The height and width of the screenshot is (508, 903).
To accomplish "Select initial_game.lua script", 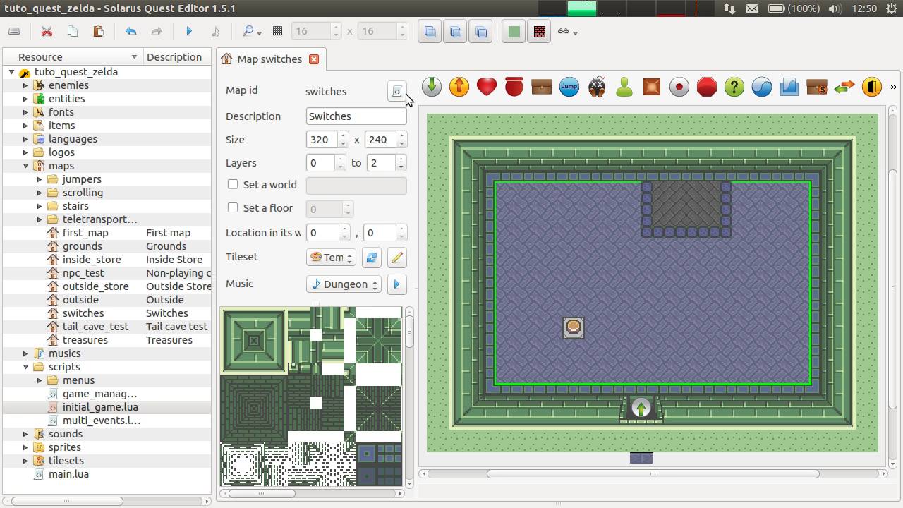I will pos(100,407).
